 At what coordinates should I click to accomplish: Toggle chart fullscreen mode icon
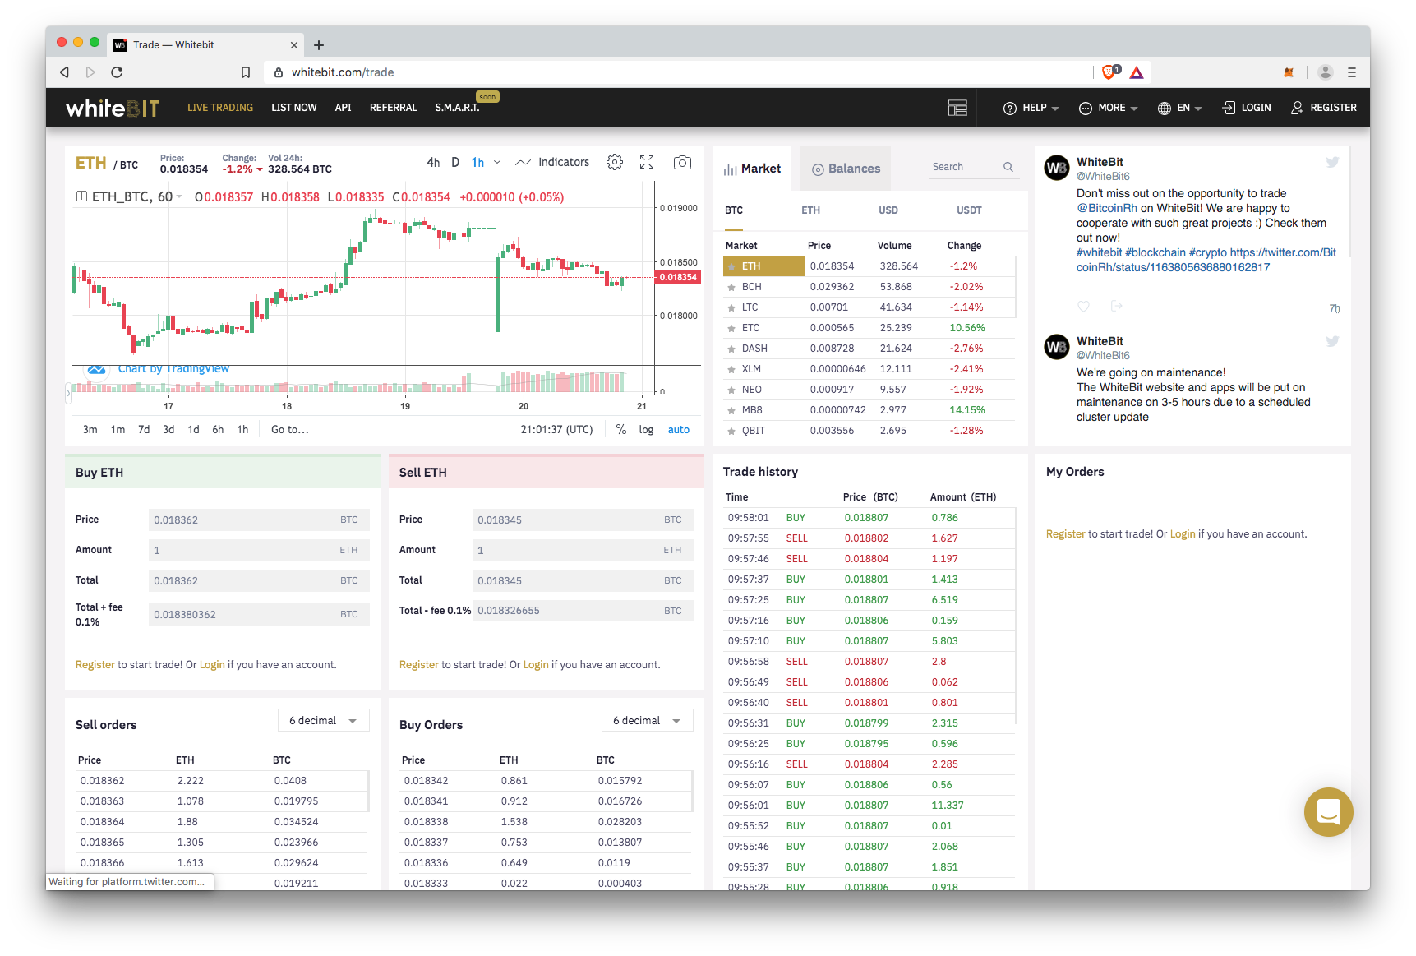pos(647,162)
